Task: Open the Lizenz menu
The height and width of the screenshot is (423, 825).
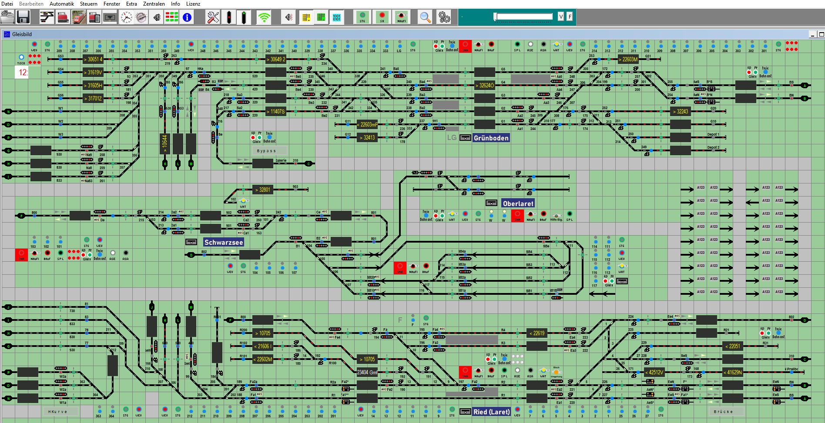Action: tap(193, 3)
